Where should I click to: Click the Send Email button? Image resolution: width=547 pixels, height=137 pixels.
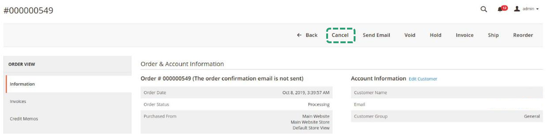(x=376, y=35)
